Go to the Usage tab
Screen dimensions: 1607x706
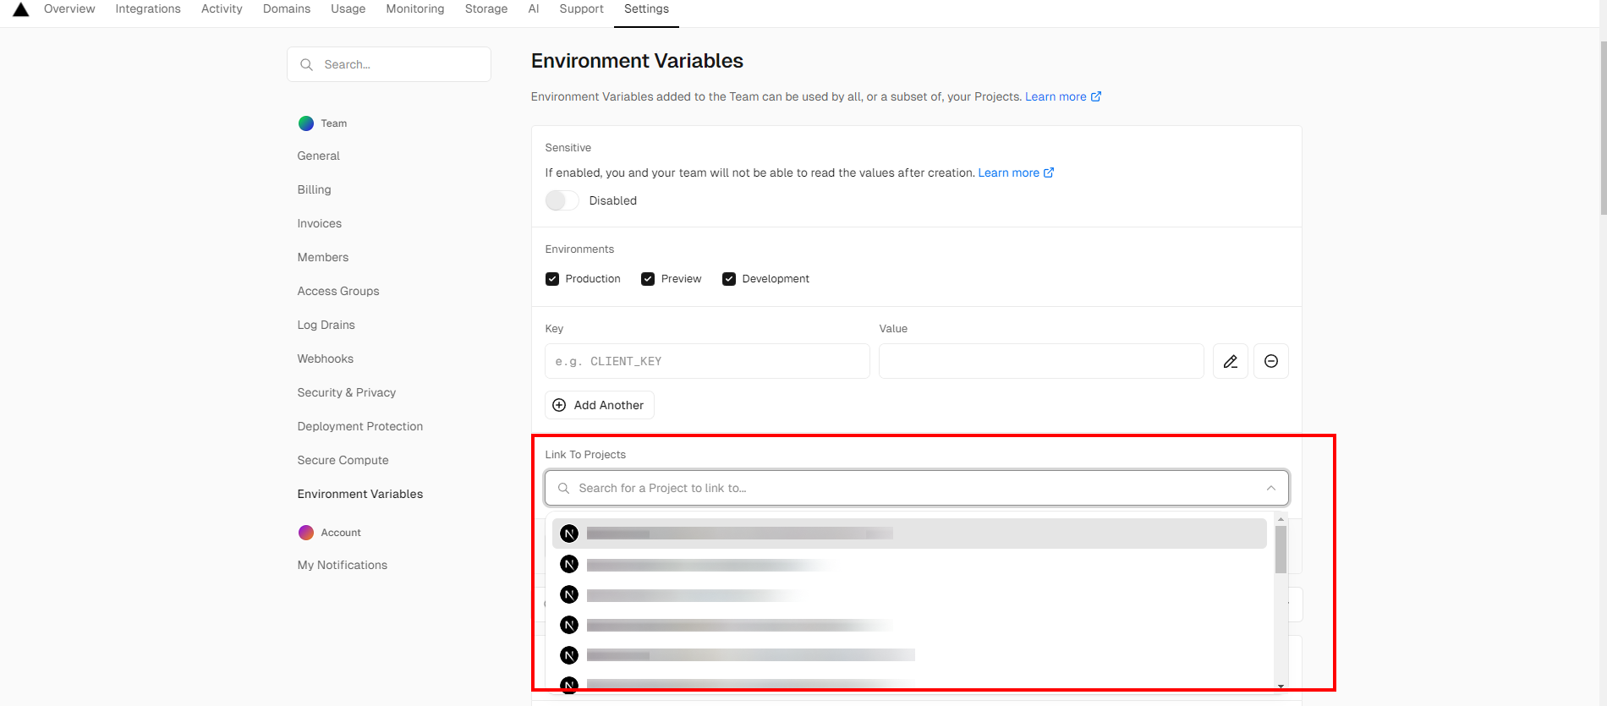click(x=348, y=8)
